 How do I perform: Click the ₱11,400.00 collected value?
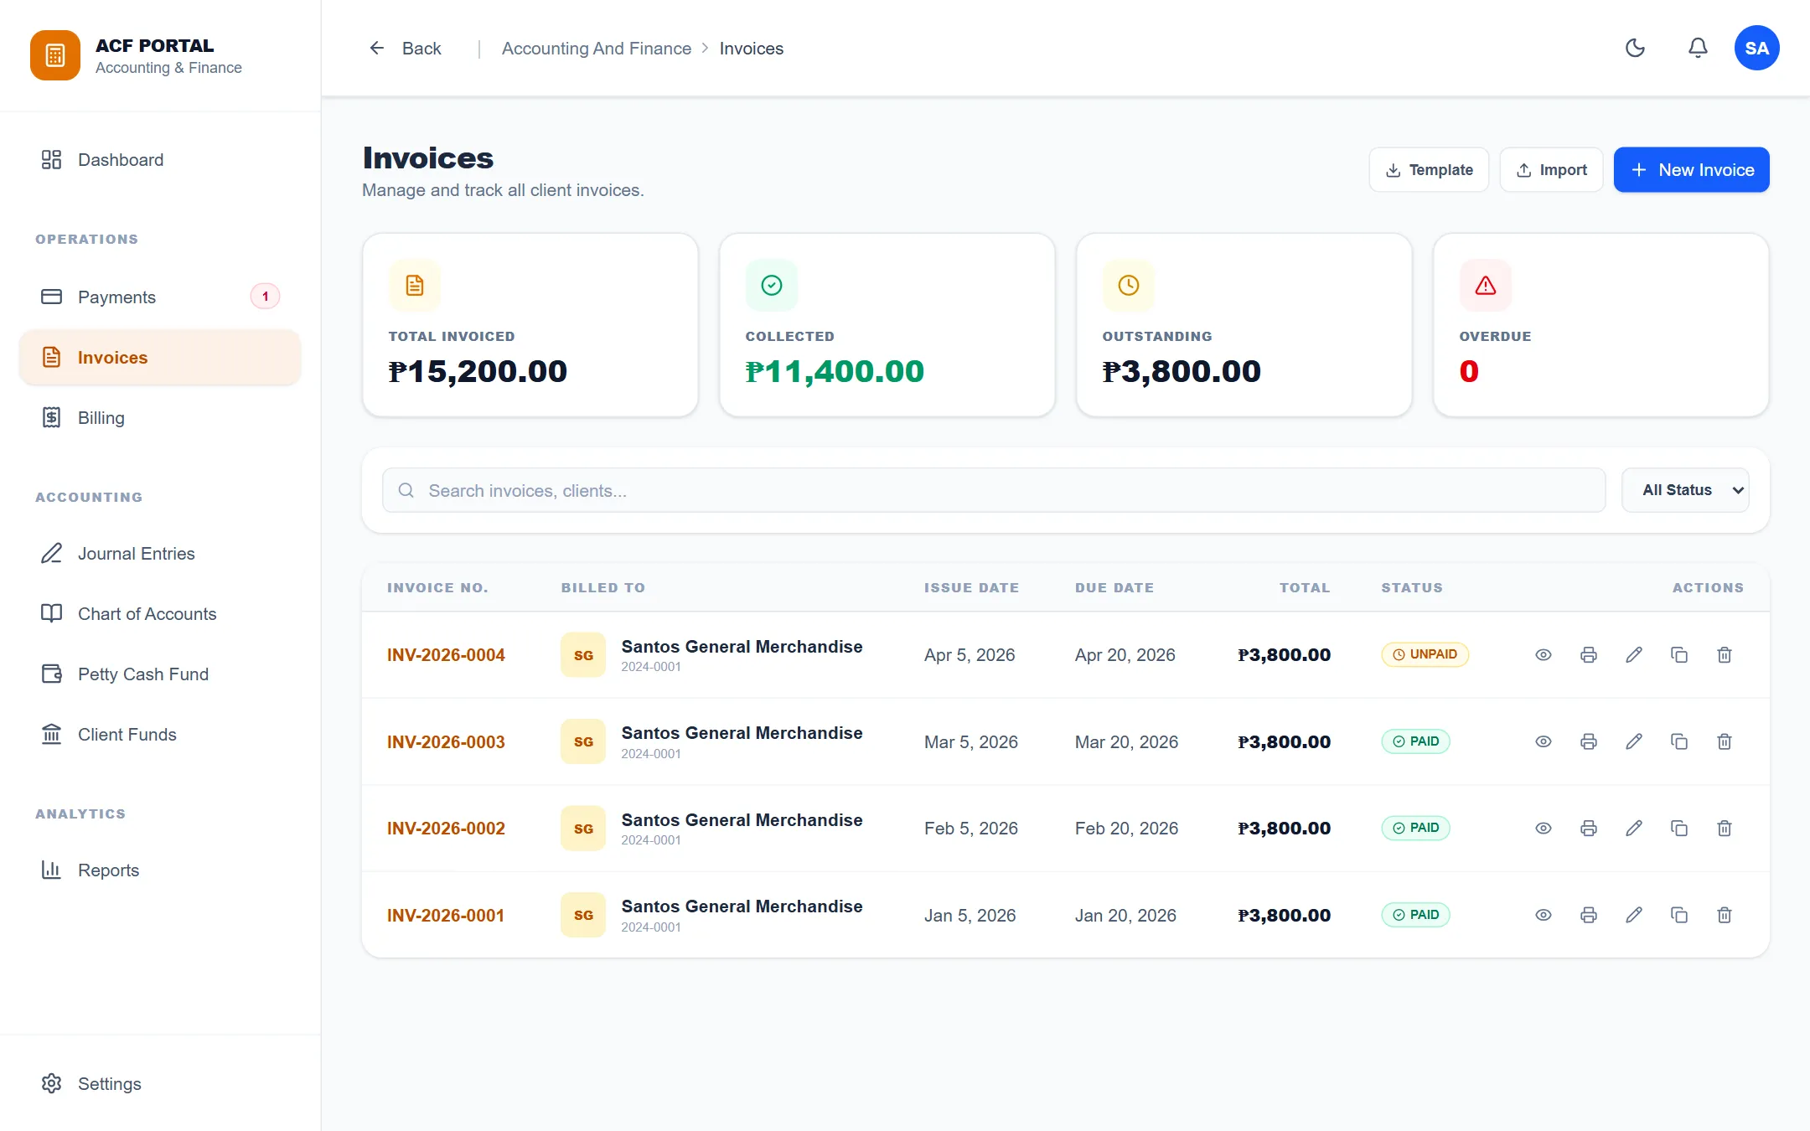pos(835,371)
